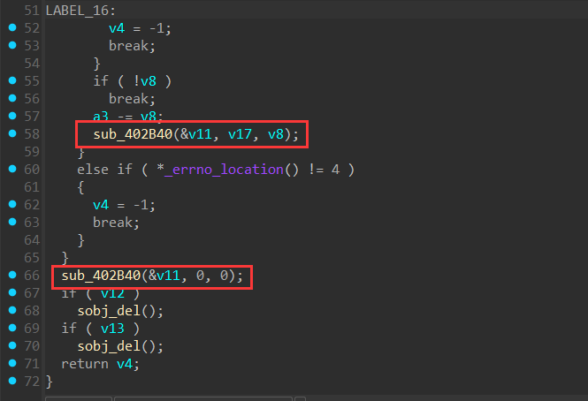Screen dimensions: 588x401
Task: Toggle breakpoint dot on line 55
Action: coord(12,80)
